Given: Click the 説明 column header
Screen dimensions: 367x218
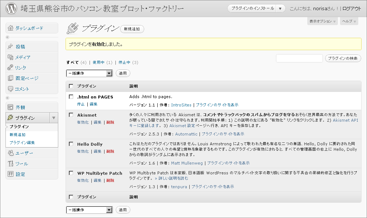Looking at the screenshot, I should pyautogui.click(x=133, y=86).
